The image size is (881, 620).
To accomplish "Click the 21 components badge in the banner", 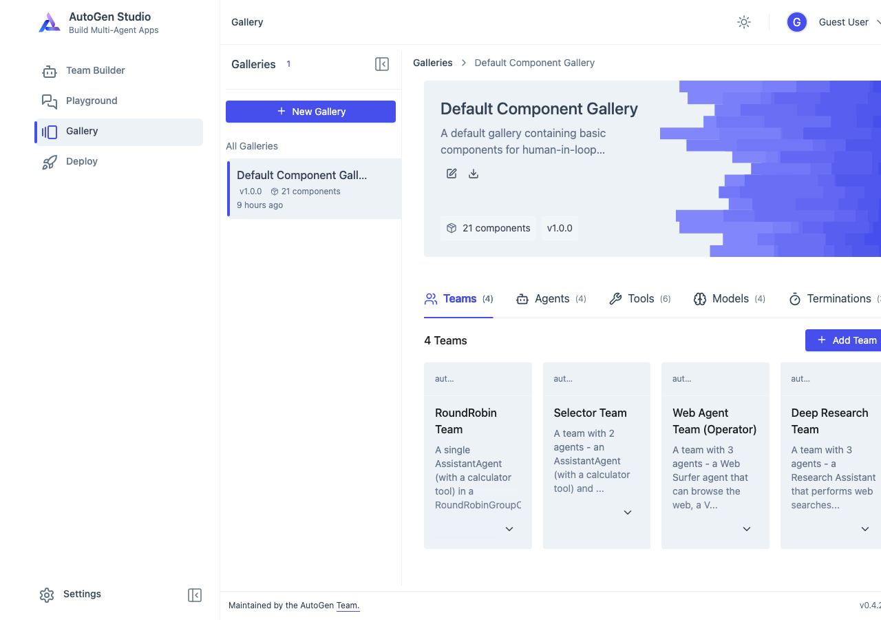I will (488, 228).
